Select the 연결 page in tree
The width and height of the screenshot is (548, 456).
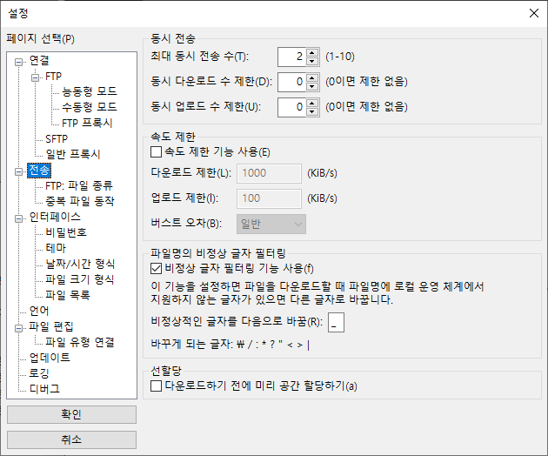point(39,61)
